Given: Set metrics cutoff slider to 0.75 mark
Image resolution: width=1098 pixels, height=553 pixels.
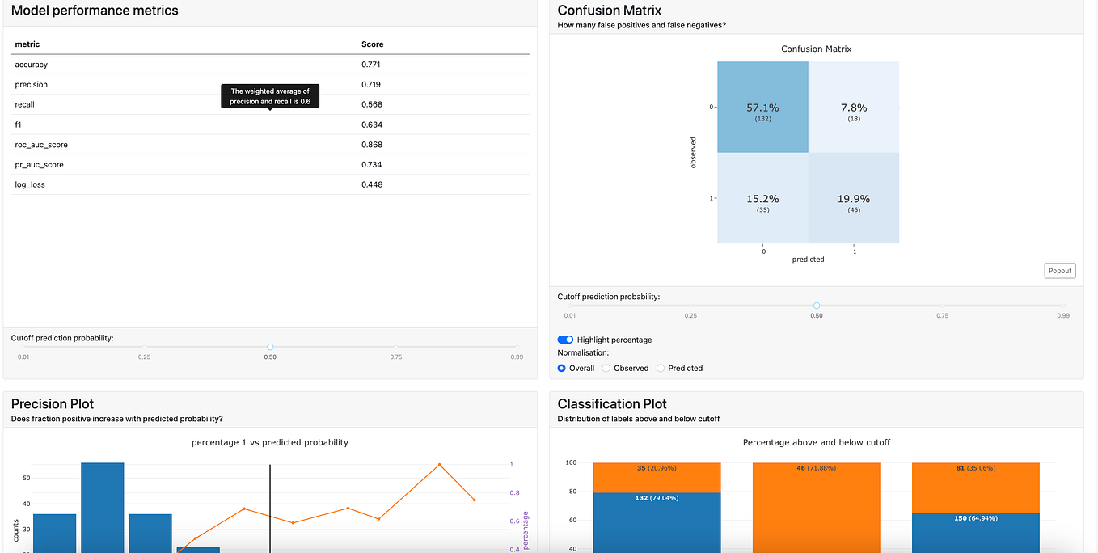Looking at the screenshot, I should tap(396, 347).
